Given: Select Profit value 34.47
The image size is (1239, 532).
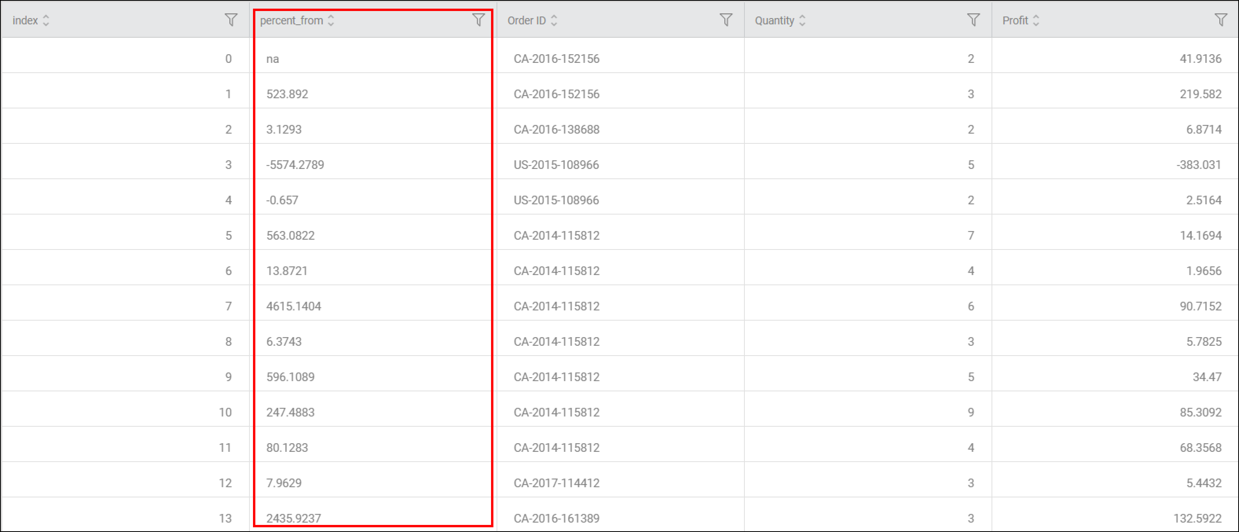Looking at the screenshot, I should (x=1207, y=377).
